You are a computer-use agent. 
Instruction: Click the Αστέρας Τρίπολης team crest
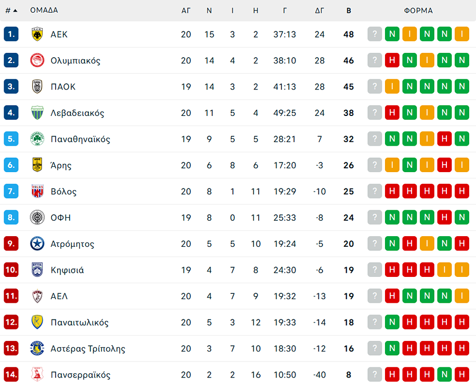[x=38, y=349]
